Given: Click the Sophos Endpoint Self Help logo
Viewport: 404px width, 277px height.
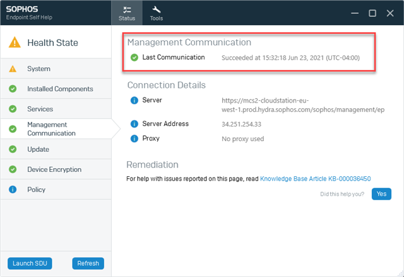Looking at the screenshot, I should pyautogui.click(x=29, y=13).
